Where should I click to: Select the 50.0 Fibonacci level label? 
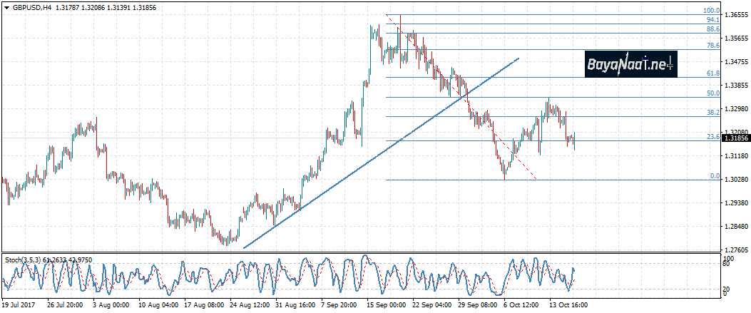[x=712, y=93]
